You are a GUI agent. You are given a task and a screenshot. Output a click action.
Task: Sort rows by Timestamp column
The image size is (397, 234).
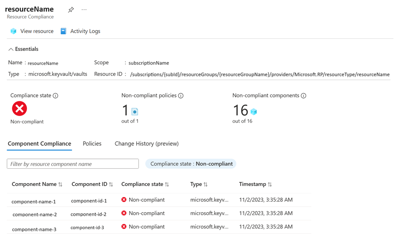[270, 185]
